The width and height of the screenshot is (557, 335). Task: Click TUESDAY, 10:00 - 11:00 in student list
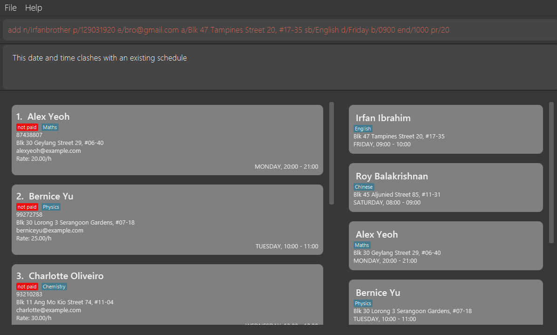287,246
